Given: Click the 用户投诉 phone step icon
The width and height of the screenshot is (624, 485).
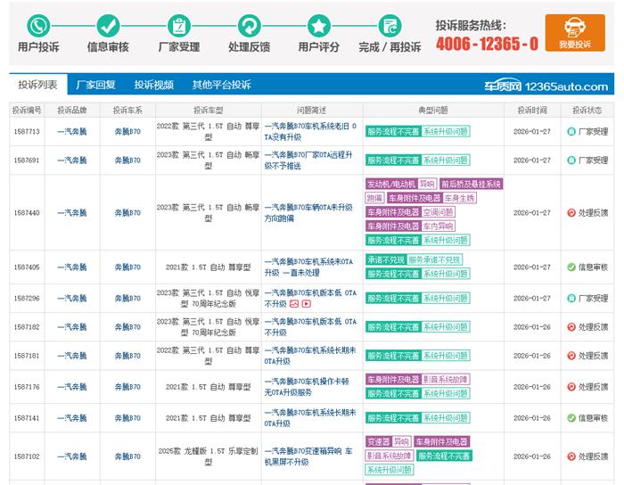Looking at the screenshot, I should coord(38,25).
